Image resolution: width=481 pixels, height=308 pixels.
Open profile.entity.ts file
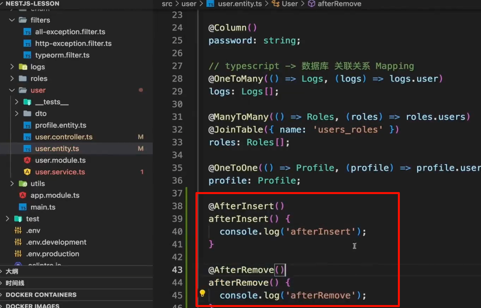[x=61, y=125]
